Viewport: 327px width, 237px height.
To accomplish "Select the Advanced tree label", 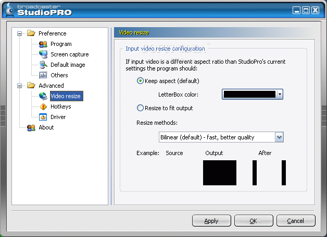I will point(51,86).
